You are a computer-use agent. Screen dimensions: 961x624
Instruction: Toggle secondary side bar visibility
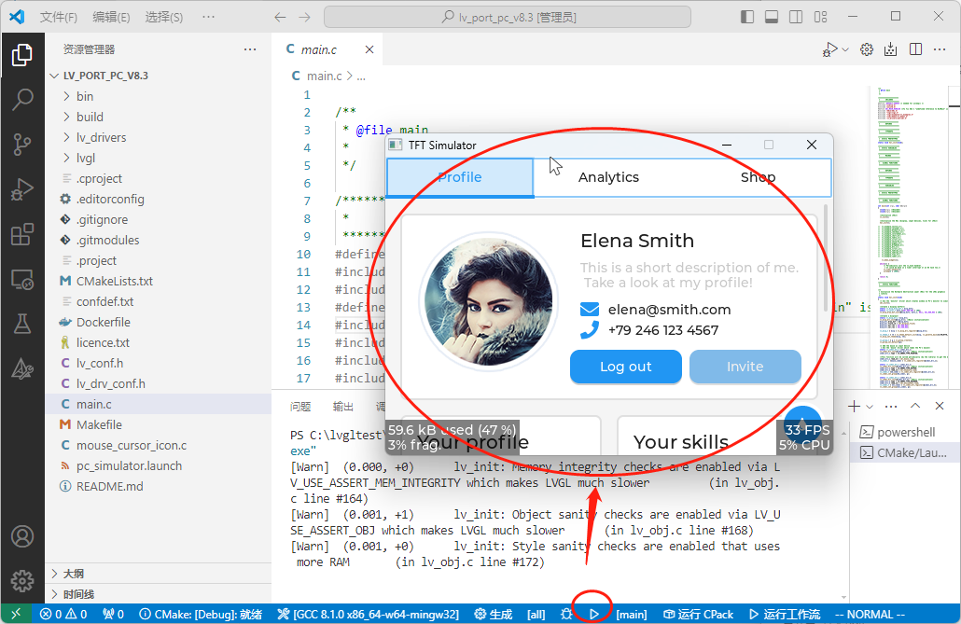796,17
